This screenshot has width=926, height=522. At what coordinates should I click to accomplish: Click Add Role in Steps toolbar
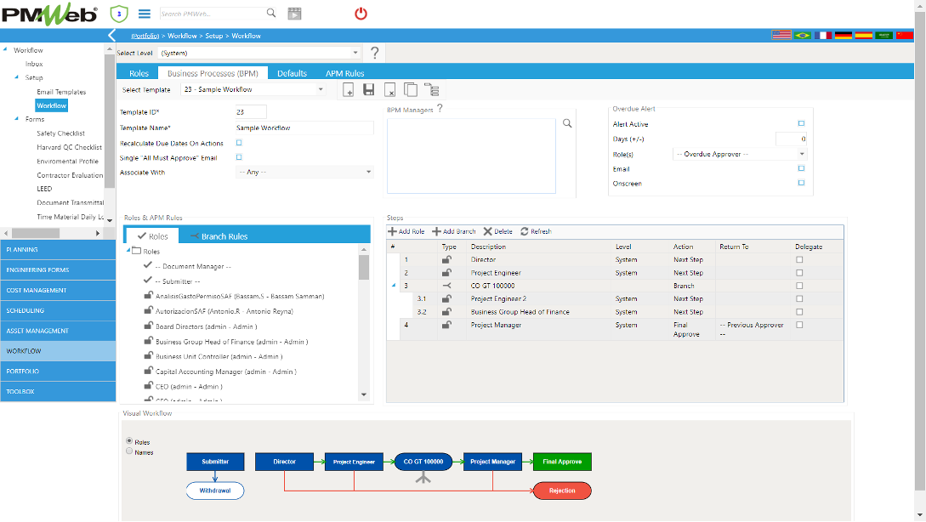coord(406,231)
